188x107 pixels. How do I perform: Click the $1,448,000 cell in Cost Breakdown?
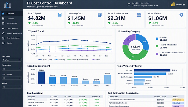point(54,100)
